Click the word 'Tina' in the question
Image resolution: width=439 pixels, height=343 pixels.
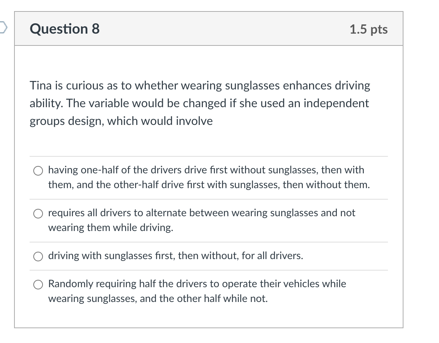pyautogui.click(x=41, y=85)
